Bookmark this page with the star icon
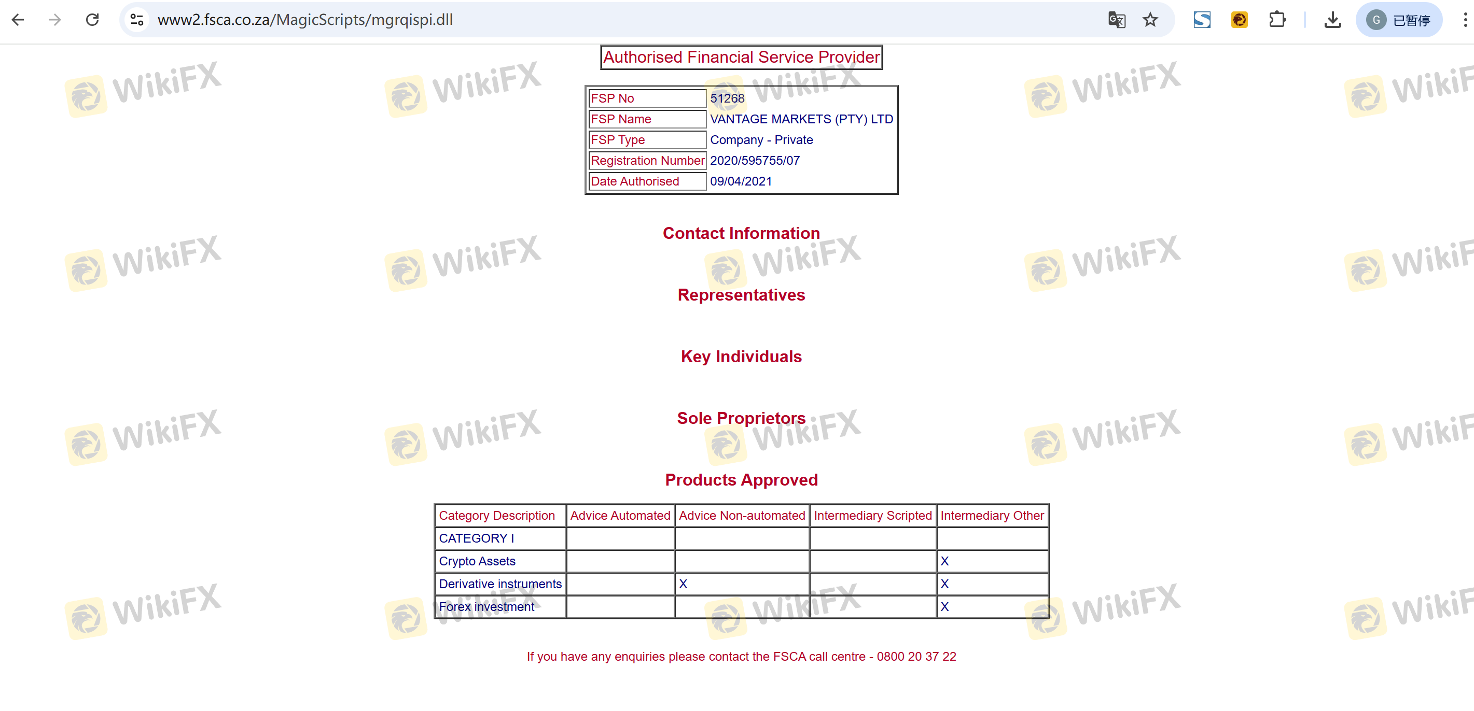 [1150, 20]
